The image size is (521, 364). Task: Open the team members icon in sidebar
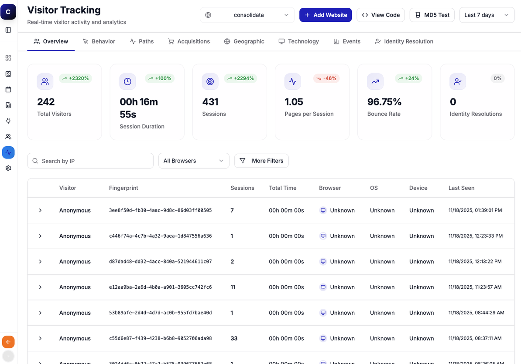(x=8, y=136)
